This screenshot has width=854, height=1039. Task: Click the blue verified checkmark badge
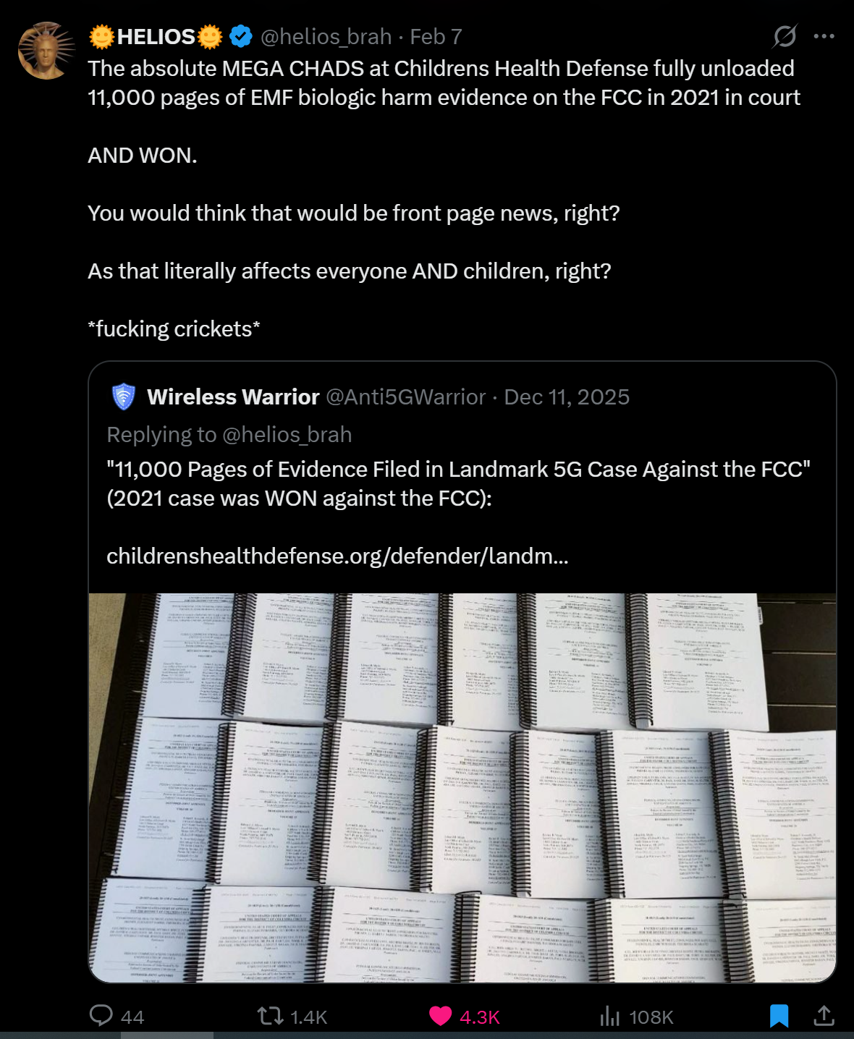point(240,36)
